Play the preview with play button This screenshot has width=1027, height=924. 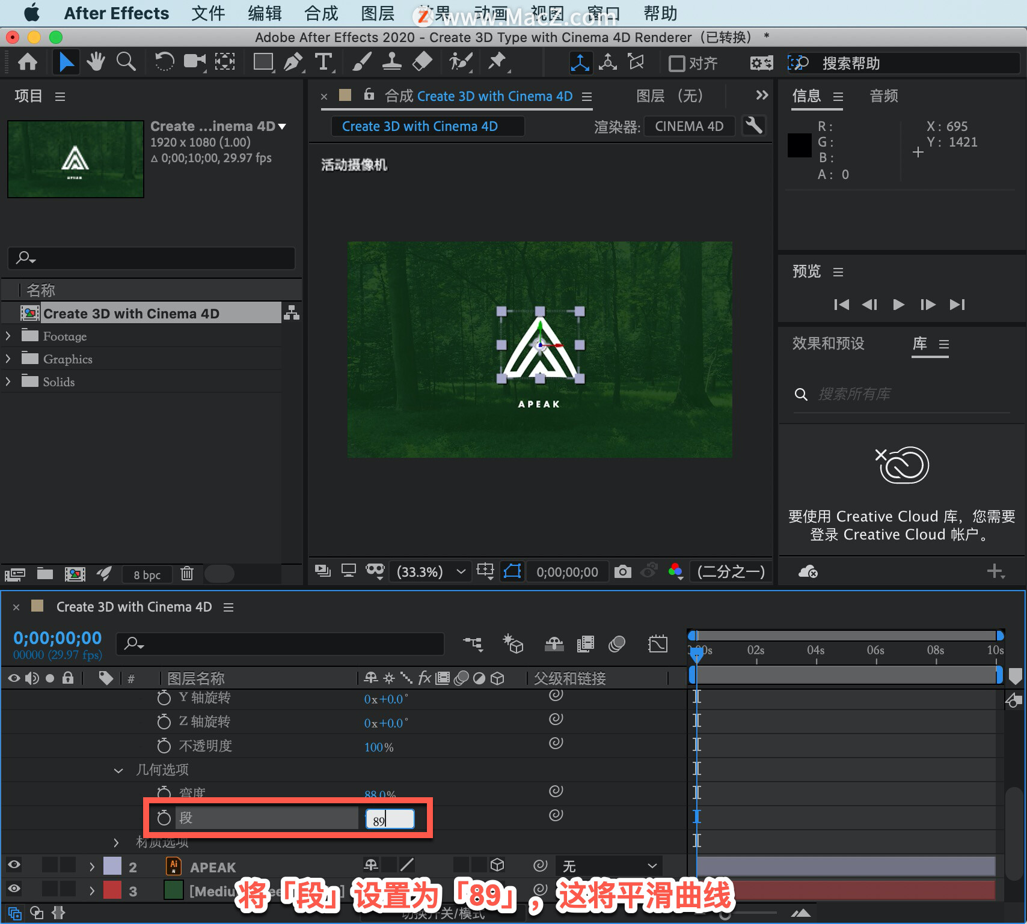(x=898, y=305)
